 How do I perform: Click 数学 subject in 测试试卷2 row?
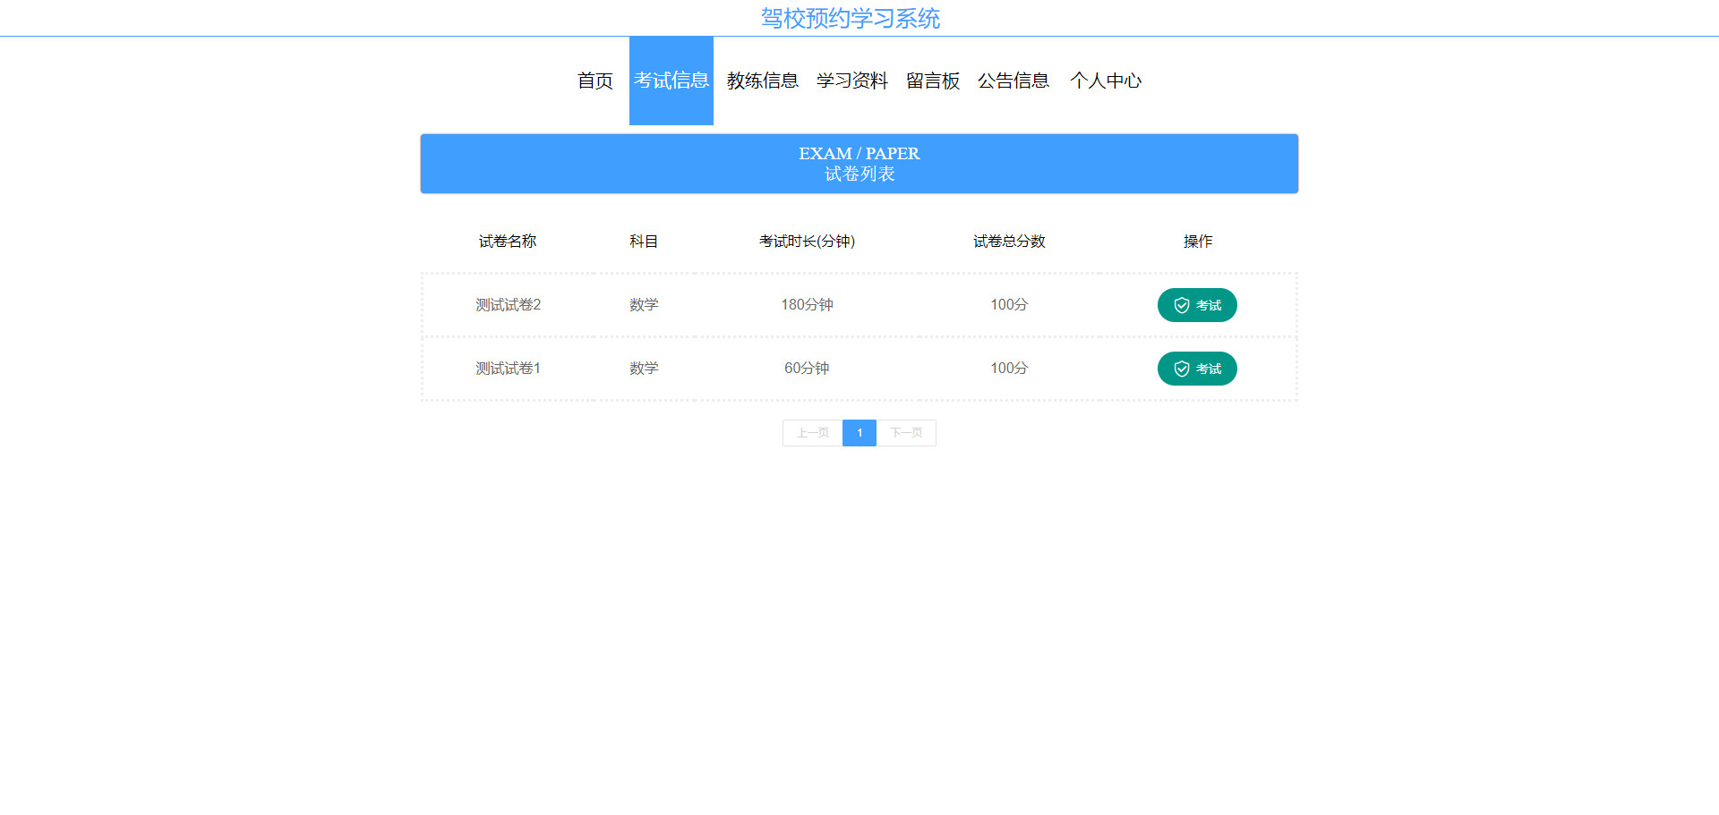[x=644, y=305]
